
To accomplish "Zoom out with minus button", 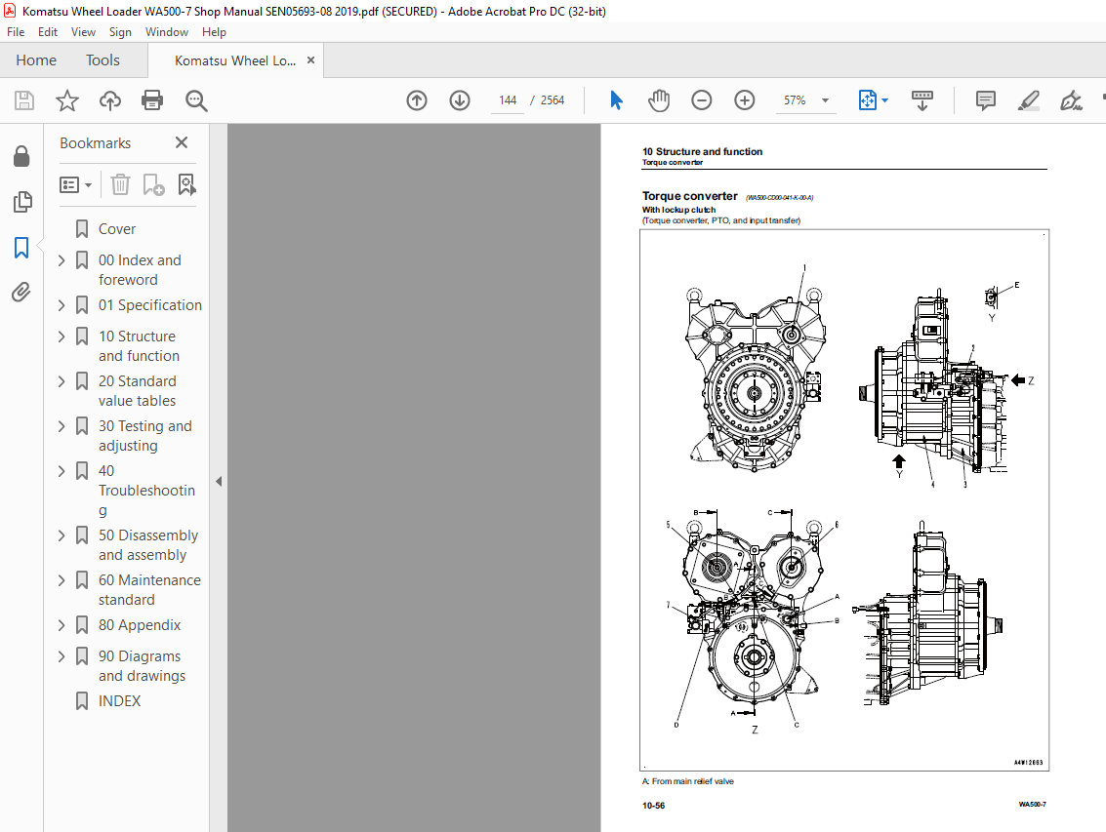I will click(701, 100).
